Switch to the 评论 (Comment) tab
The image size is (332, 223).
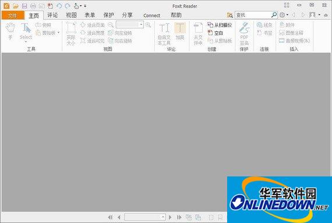click(52, 15)
